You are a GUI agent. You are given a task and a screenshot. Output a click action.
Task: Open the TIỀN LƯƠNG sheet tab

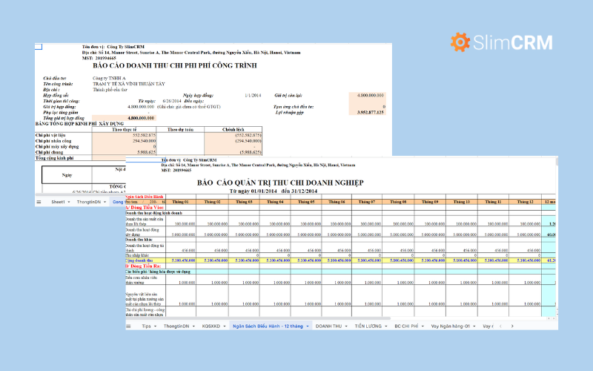[x=368, y=326]
